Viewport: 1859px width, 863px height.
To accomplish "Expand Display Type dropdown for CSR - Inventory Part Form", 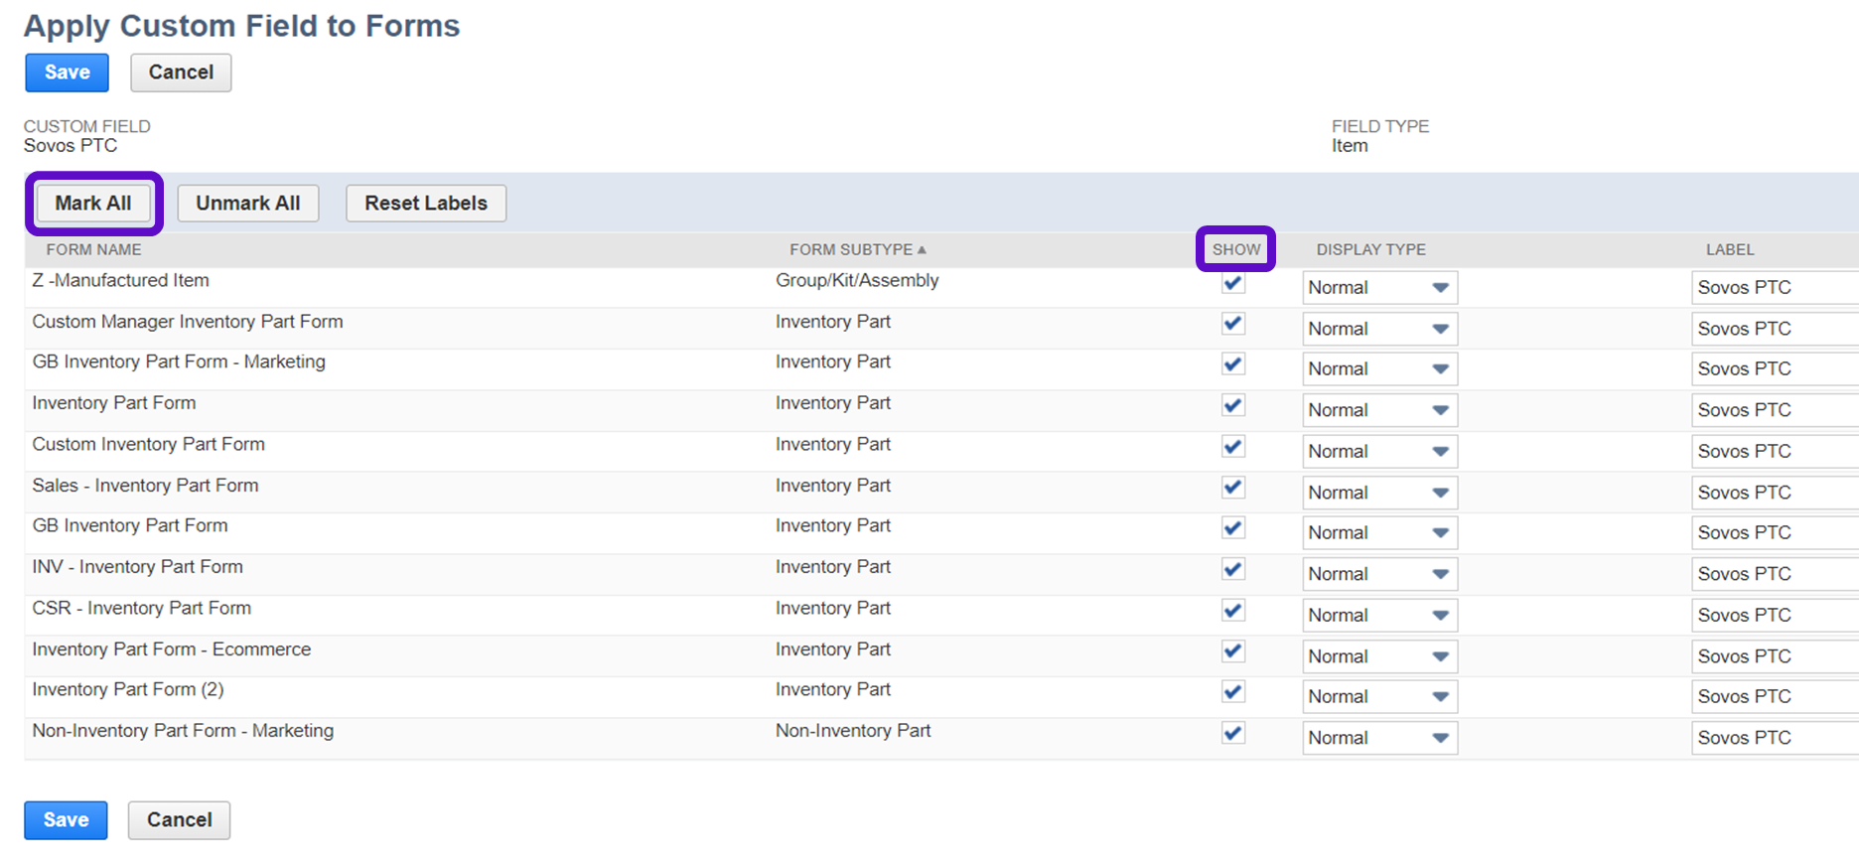I will click(x=1378, y=616).
